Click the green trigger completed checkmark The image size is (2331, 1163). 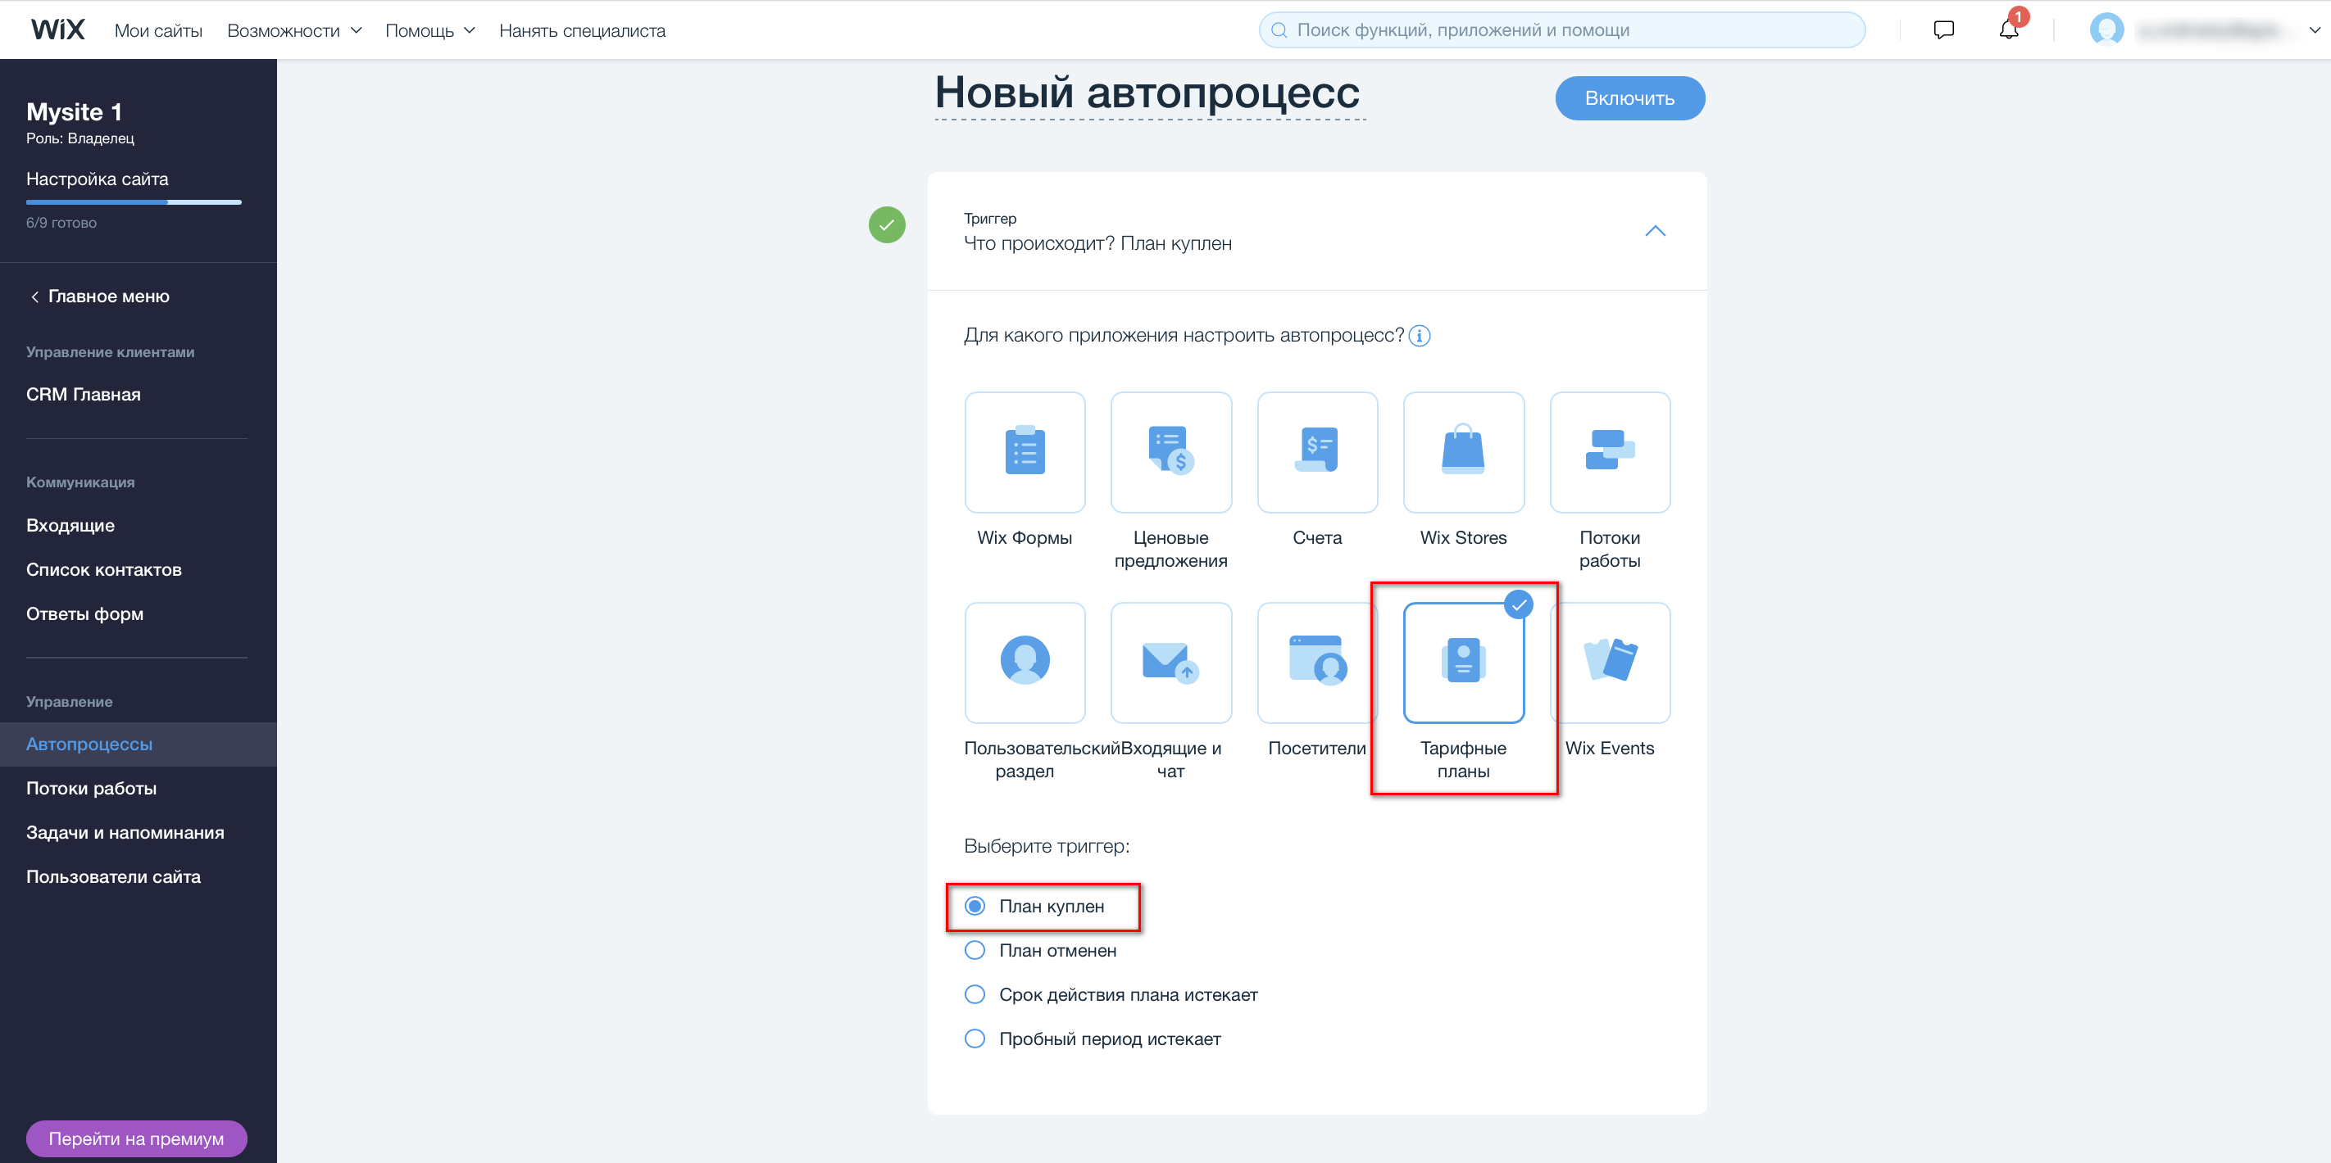point(887,225)
